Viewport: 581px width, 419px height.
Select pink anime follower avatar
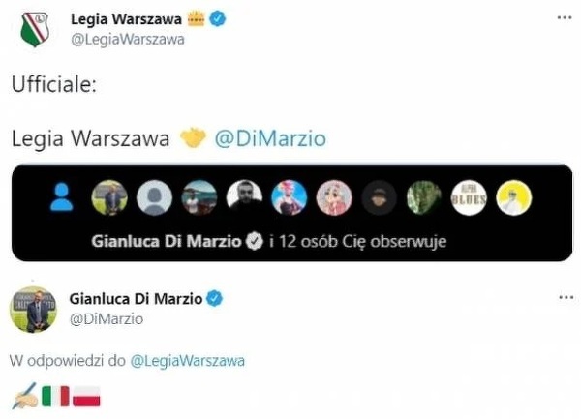pyautogui.click(x=334, y=198)
